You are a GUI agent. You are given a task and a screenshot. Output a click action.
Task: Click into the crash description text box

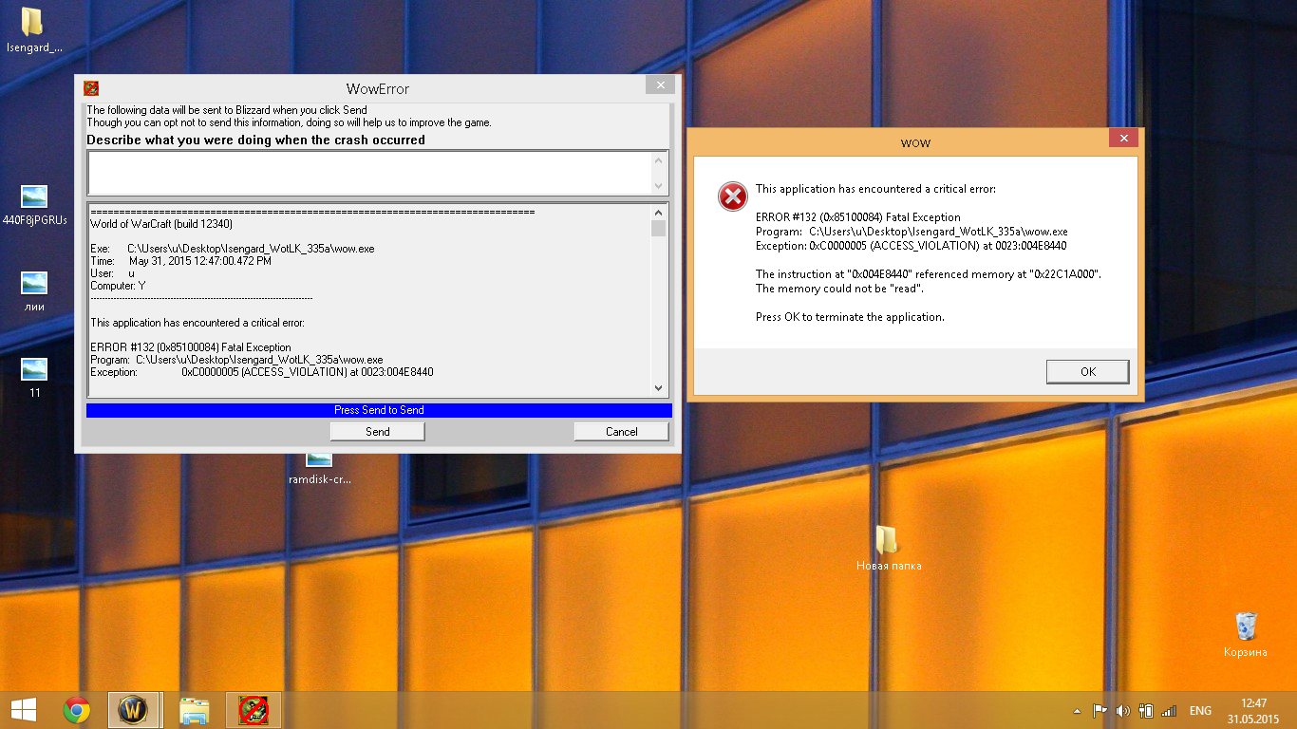click(369, 174)
